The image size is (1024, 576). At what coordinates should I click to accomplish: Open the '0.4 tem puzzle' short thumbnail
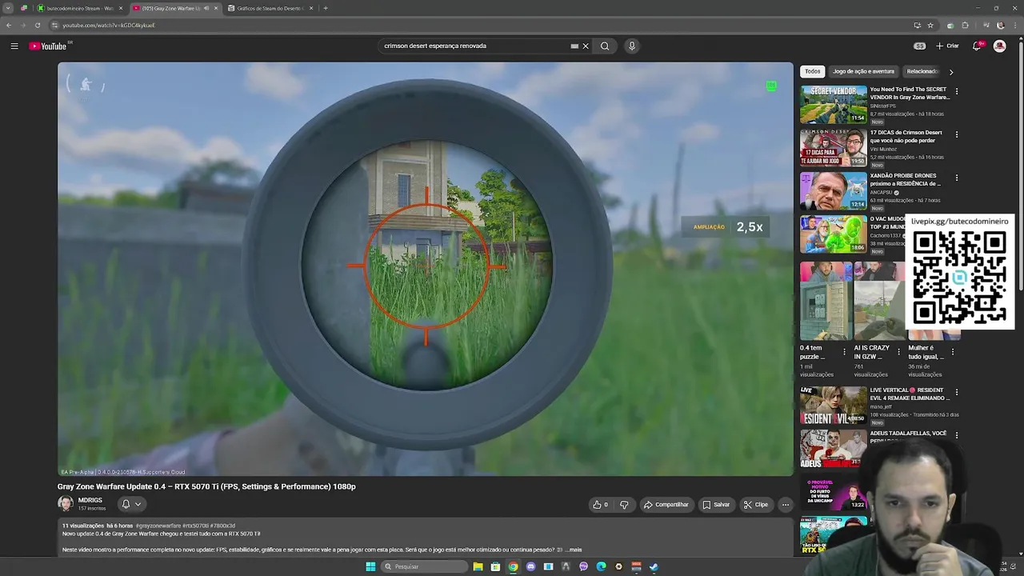click(x=826, y=301)
